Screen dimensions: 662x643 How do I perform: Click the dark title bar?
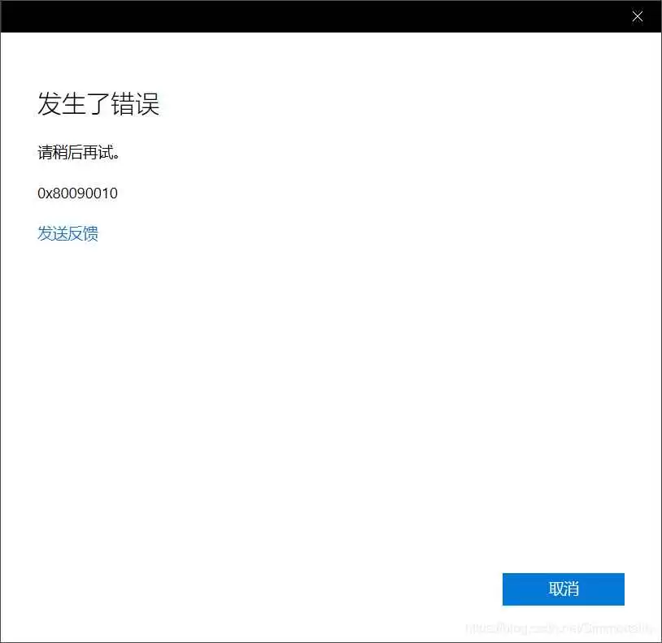pos(325,16)
